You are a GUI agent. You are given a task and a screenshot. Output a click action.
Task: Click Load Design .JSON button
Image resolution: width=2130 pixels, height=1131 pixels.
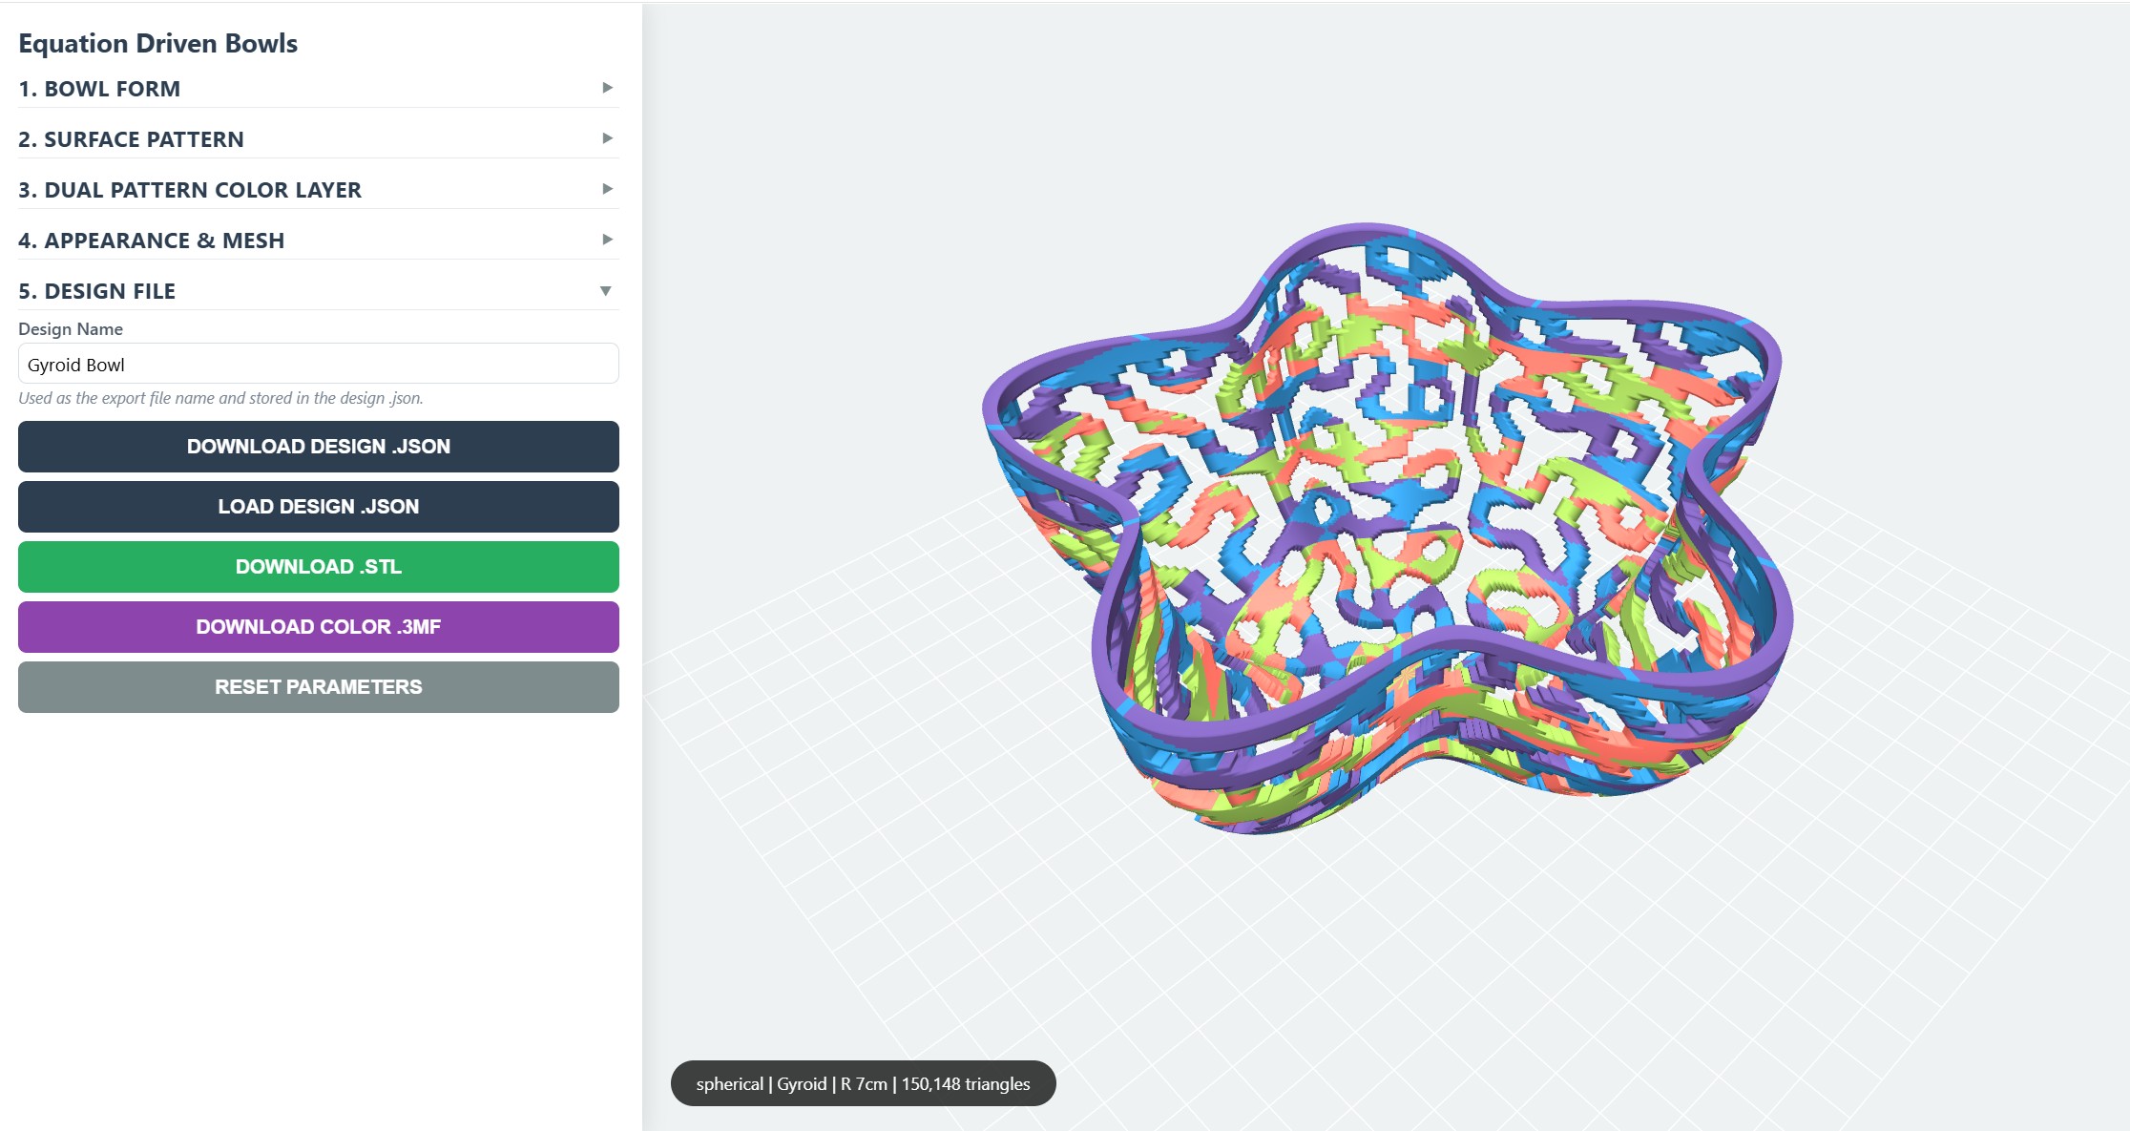319,507
